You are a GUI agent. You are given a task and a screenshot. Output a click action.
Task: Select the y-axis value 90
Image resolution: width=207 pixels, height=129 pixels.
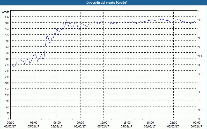pos(8,101)
